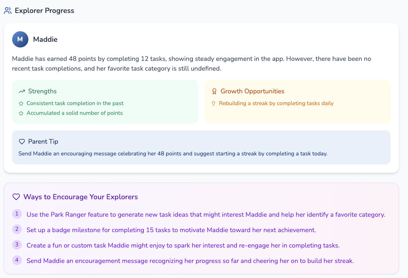Click the Explorer Progress people icon
Viewport: 408px width, 278px height.
8,11
